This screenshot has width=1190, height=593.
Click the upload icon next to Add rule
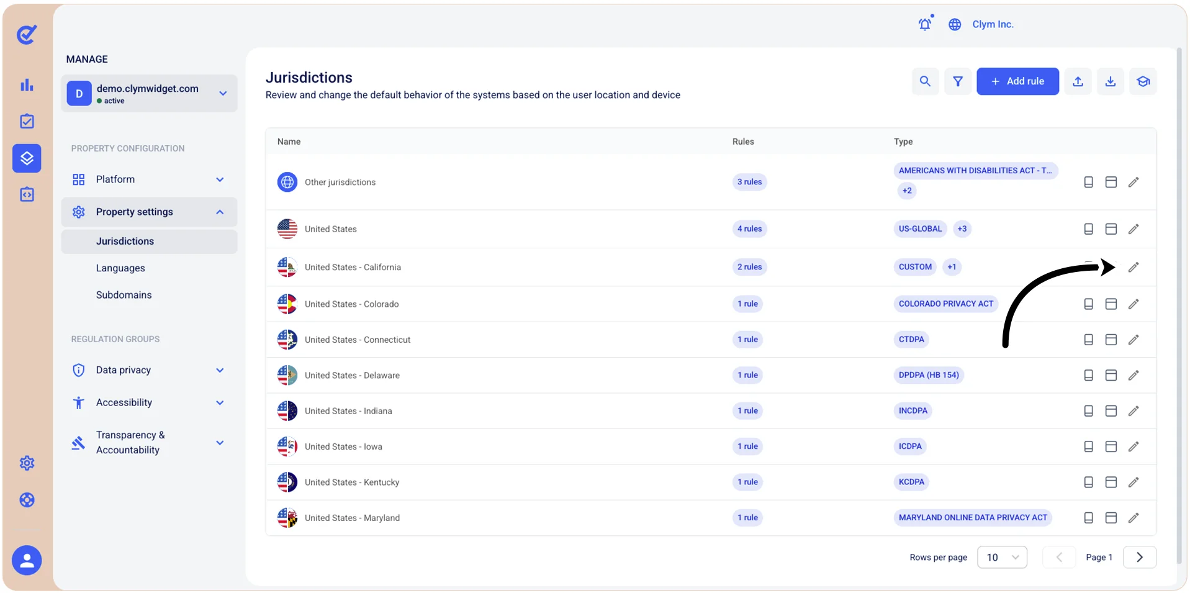click(x=1078, y=81)
